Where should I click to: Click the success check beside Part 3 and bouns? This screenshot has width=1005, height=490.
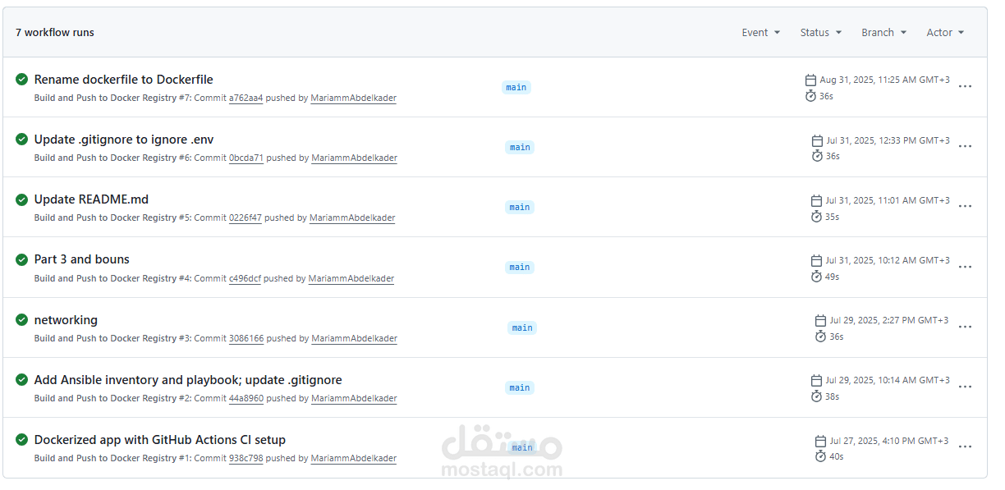click(x=21, y=259)
